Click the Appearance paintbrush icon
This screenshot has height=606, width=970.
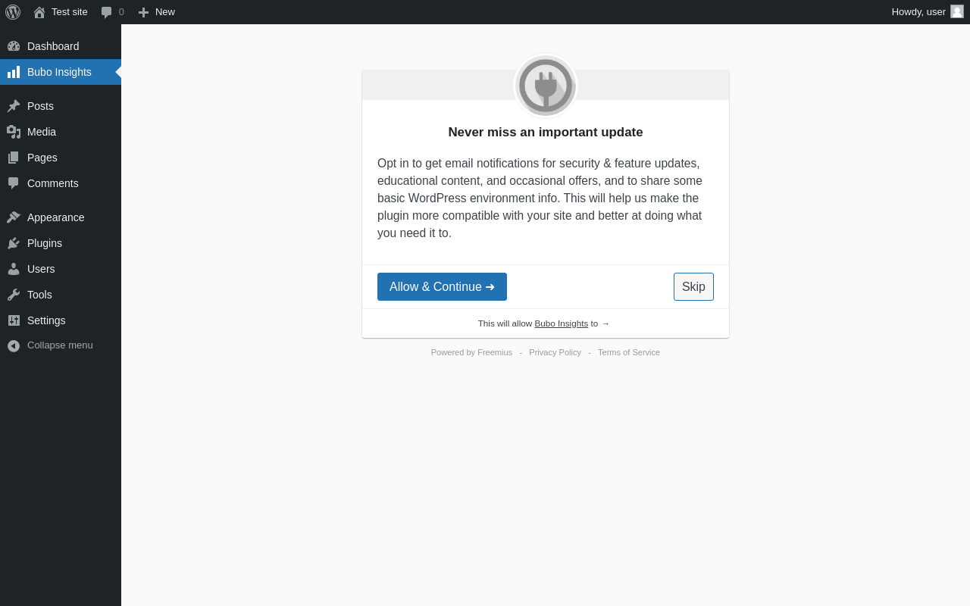14,217
